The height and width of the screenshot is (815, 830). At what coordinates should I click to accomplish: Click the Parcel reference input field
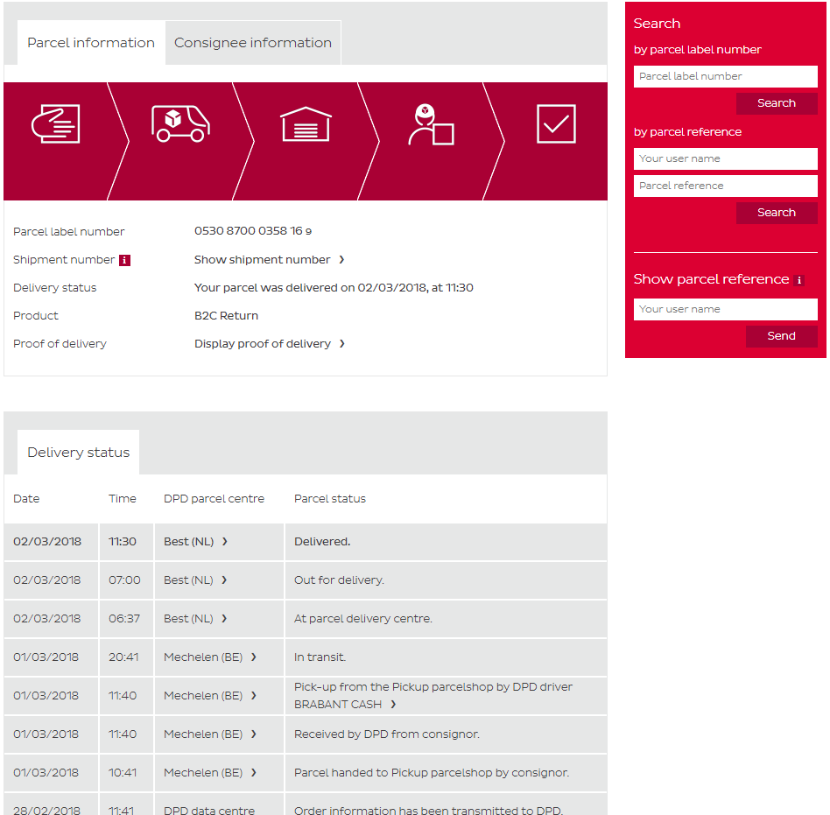point(725,186)
